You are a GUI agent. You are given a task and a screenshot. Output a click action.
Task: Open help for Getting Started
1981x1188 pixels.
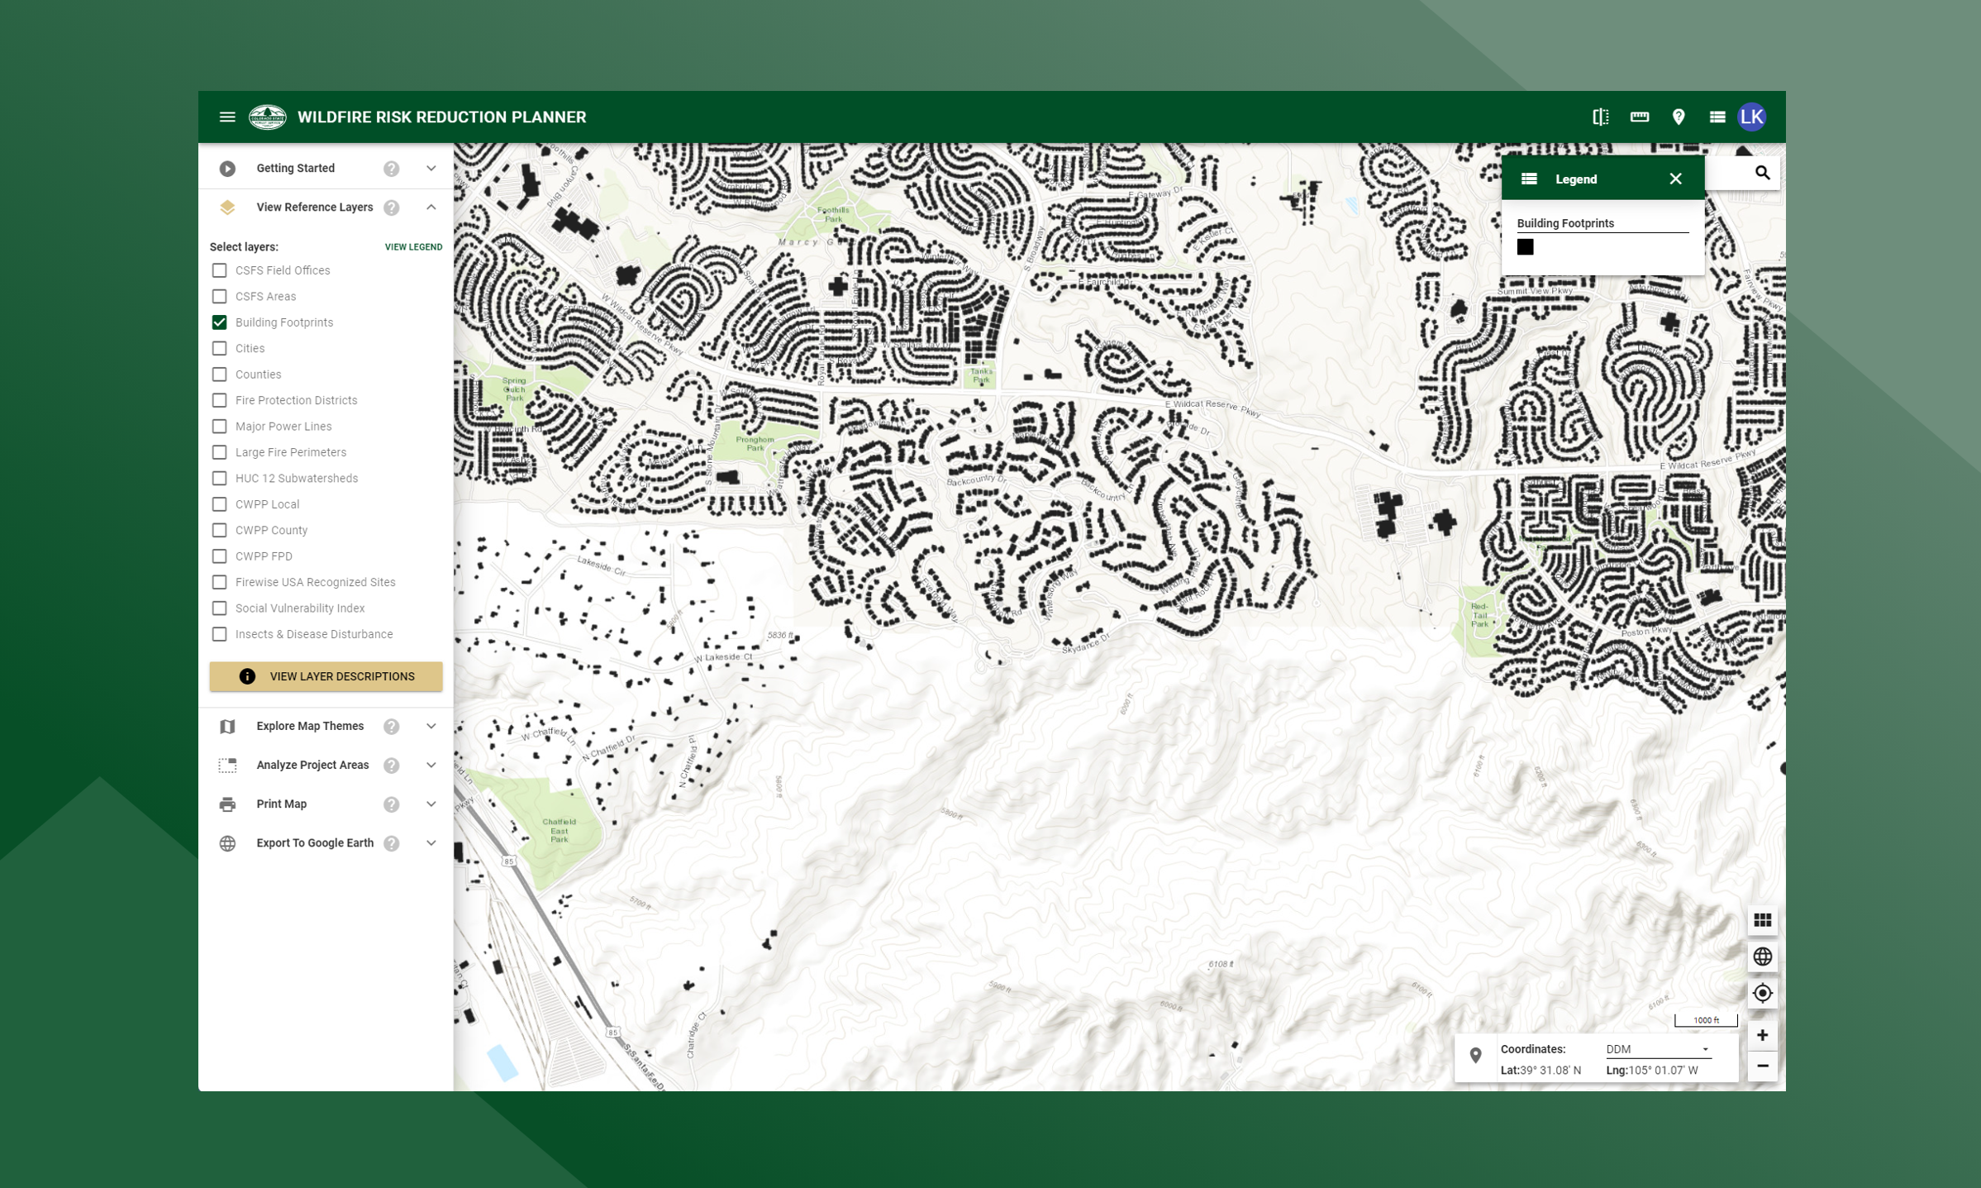pyautogui.click(x=392, y=169)
